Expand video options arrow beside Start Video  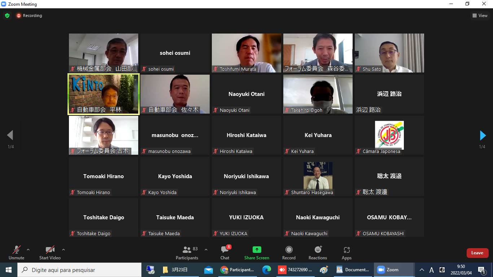[x=64, y=250]
